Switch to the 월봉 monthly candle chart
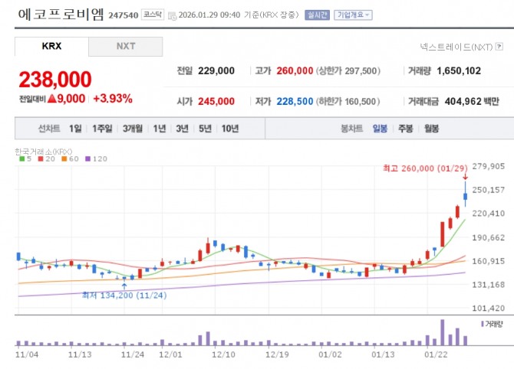 coord(431,129)
